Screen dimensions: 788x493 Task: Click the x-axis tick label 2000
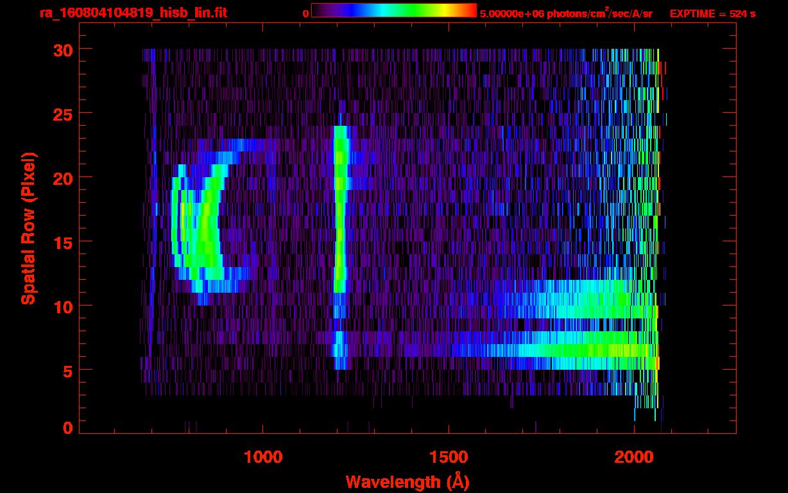click(634, 456)
